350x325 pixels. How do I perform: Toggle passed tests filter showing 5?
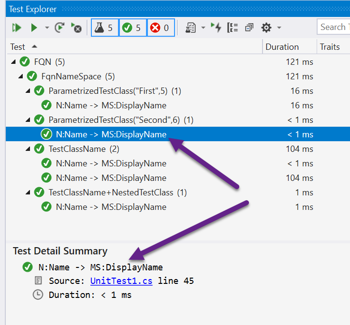pos(133,28)
